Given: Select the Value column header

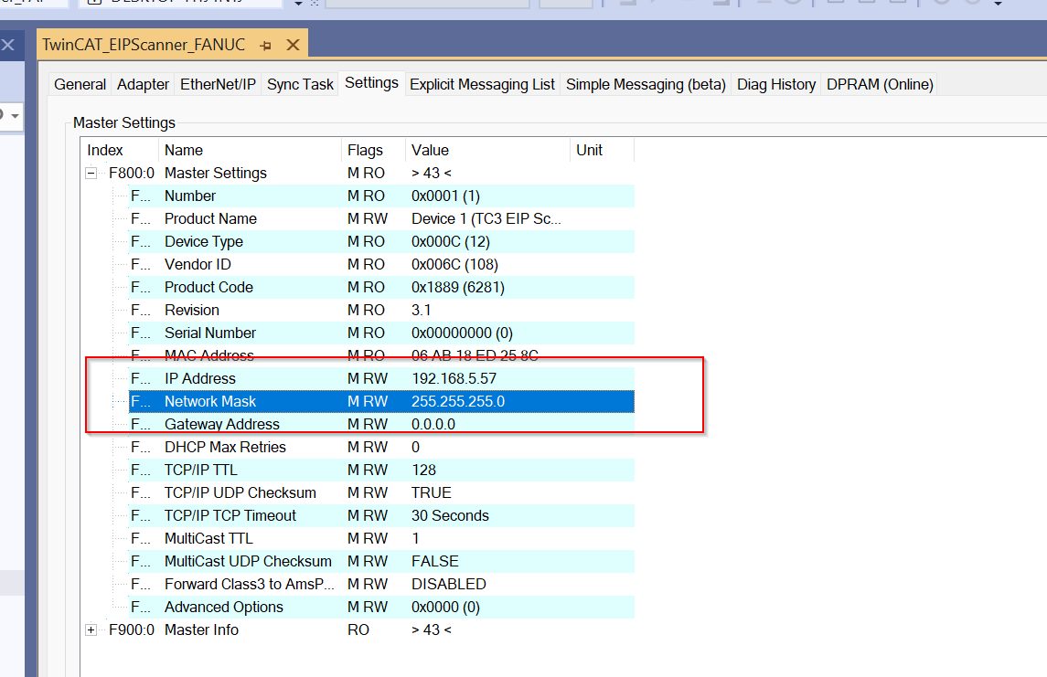Looking at the screenshot, I should coord(487,150).
